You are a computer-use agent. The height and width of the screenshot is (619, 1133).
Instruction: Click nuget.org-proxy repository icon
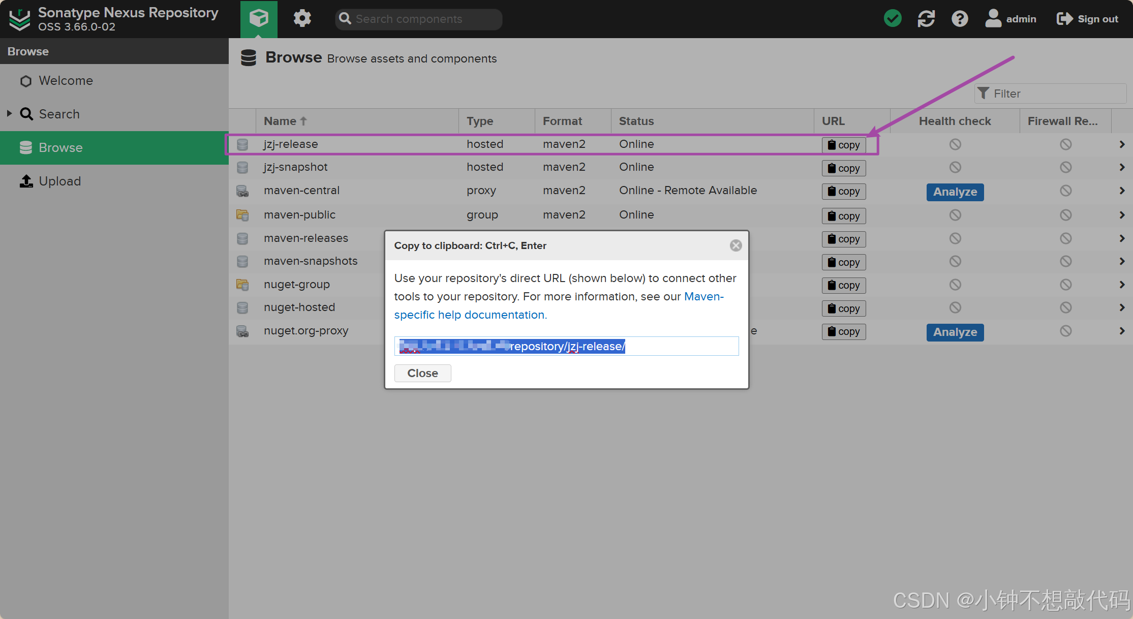(242, 331)
